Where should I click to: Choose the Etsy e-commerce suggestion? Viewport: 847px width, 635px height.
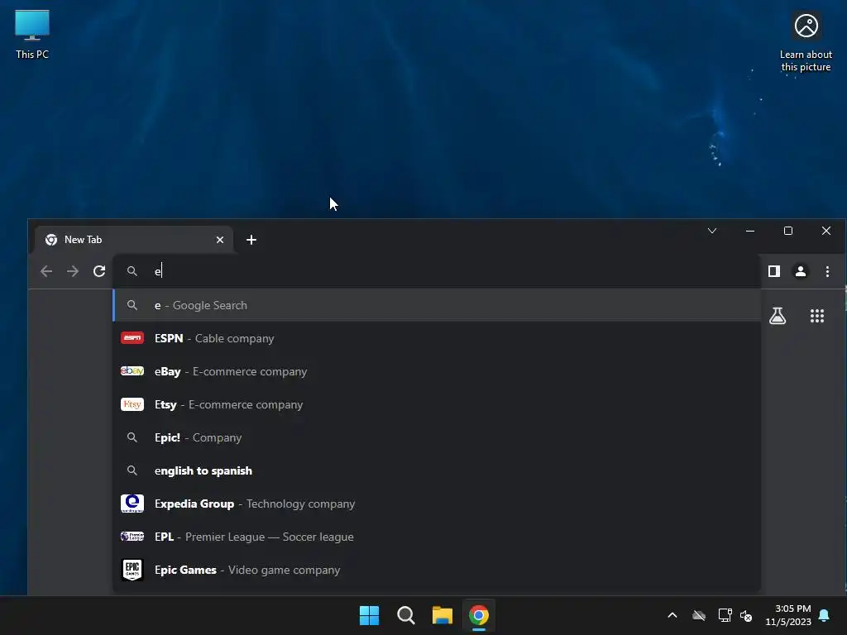(437, 404)
